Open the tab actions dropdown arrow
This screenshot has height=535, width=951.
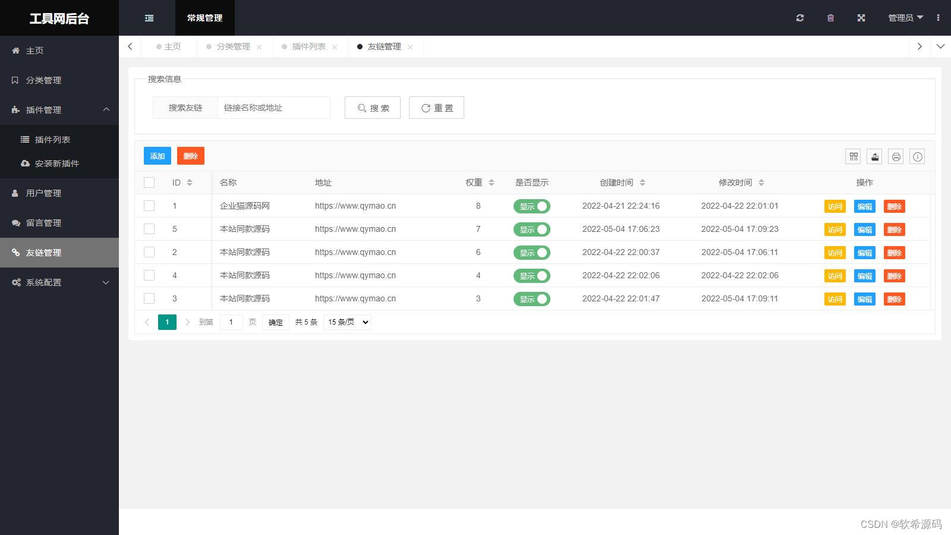click(x=940, y=46)
